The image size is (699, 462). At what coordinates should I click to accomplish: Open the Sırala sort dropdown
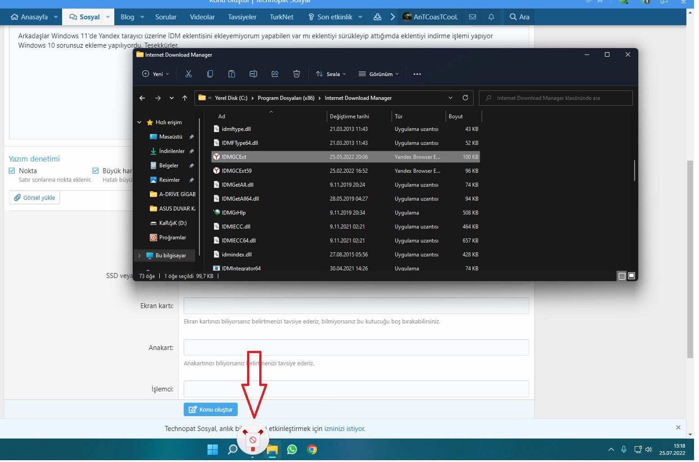[x=331, y=74]
